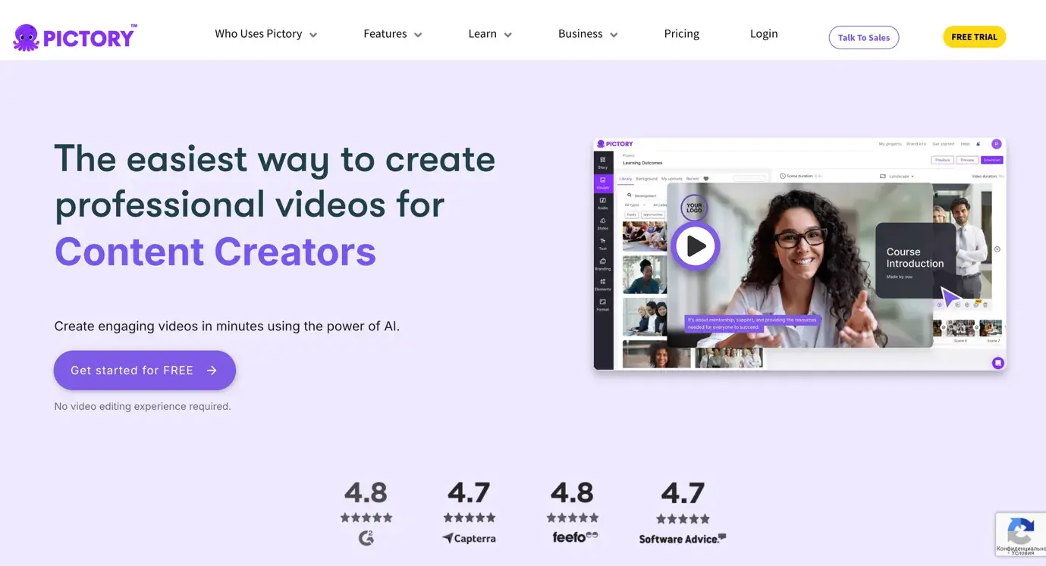Select the Format icon in editor preview
This screenshot has width=1046, height=566.
point(603,305)
